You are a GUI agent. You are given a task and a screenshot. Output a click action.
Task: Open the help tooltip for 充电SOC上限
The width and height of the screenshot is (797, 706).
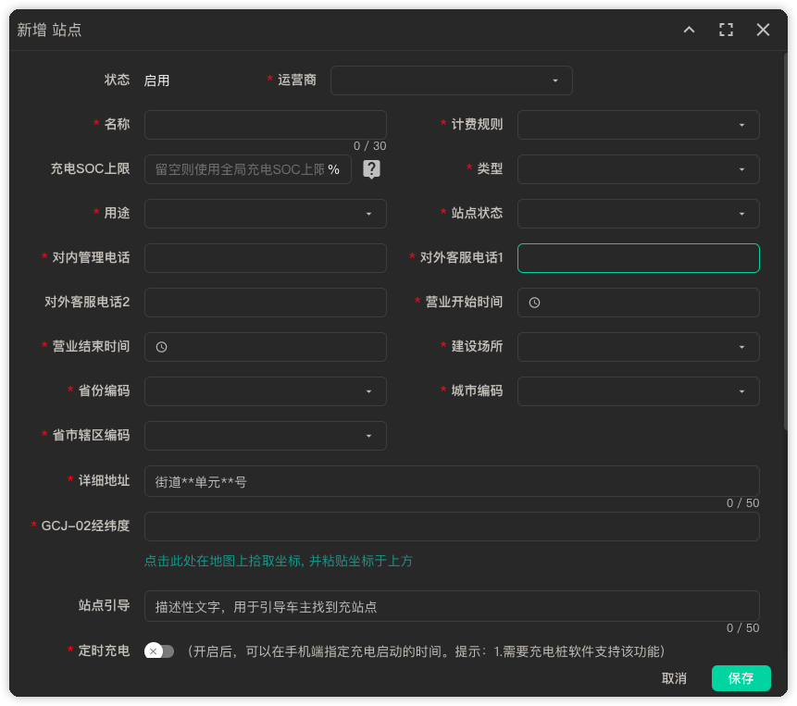(371, 169)
